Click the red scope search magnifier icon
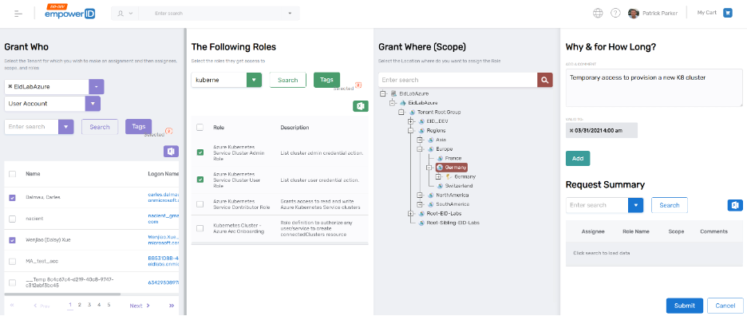Screen dimensions: 747x316 point(545,80)
